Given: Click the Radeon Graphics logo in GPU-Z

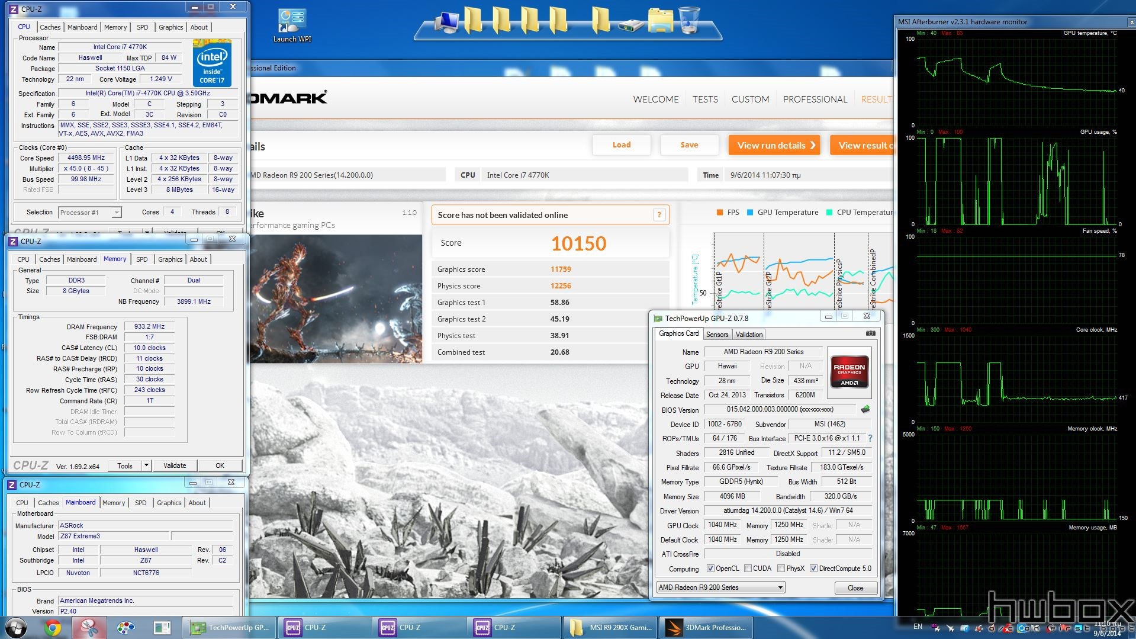Looking at the screenshot, I should 849,371.
